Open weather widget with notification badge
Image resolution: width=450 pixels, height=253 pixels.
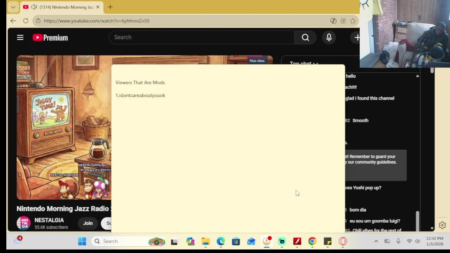pos(18,240)
